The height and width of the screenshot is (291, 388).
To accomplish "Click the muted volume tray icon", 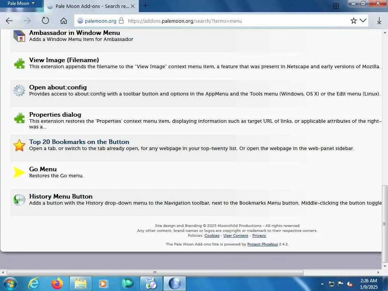I will pos(350,284).
